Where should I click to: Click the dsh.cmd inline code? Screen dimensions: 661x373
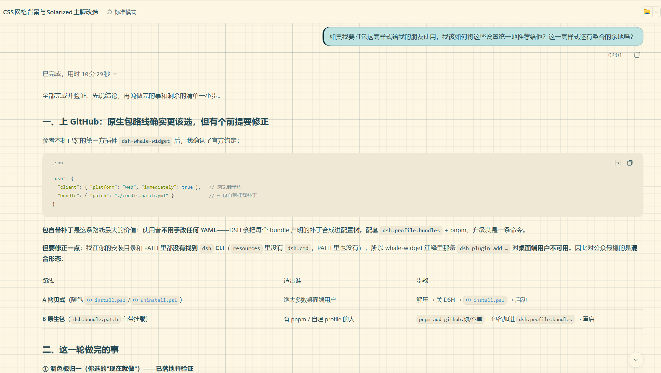298,248
